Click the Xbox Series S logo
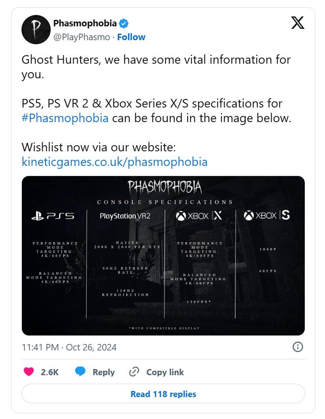 (x=267, y=216)
